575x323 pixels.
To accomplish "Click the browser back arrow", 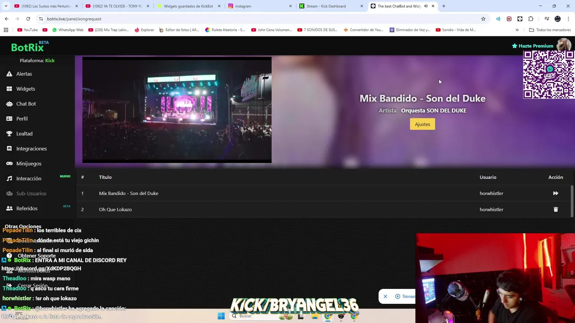I will [x=6, y=19].
